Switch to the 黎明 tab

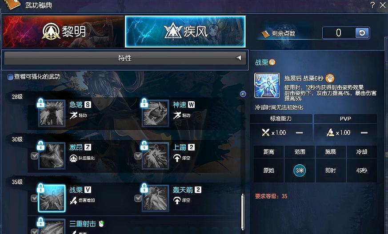point(63,32)
